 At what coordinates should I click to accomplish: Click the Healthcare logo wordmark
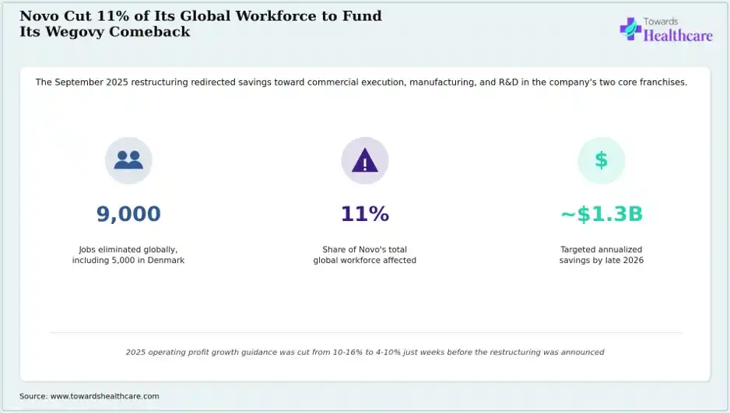click(x=678, y=35)
